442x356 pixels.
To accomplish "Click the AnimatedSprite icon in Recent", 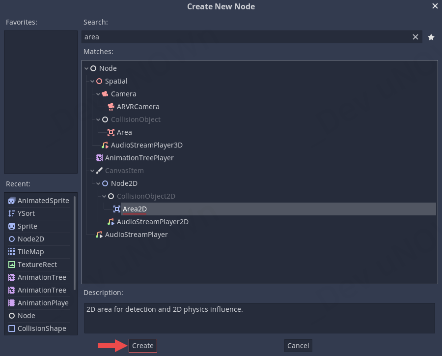I will 12,201.
